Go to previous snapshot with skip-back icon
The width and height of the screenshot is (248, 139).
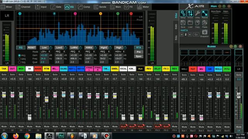click(x=182, y=34)
